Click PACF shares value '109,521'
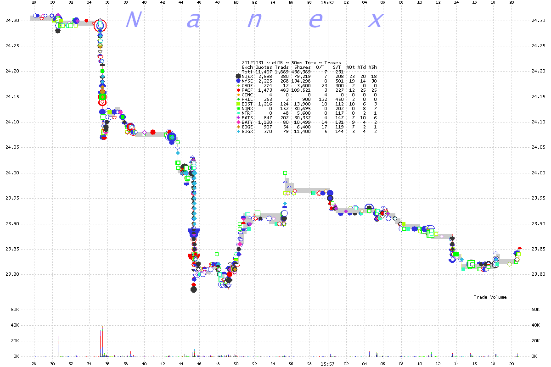The image size is (551, 367). (301, 90)
